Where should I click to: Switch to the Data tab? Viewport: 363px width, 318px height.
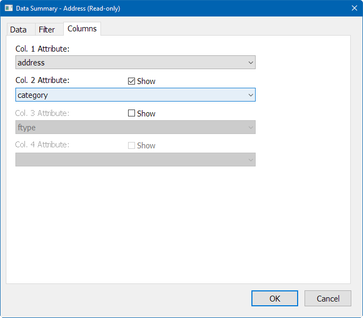[18, 30]
